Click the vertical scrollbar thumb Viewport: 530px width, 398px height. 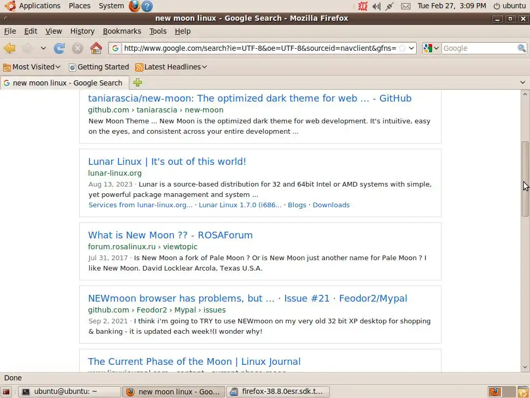525,179
